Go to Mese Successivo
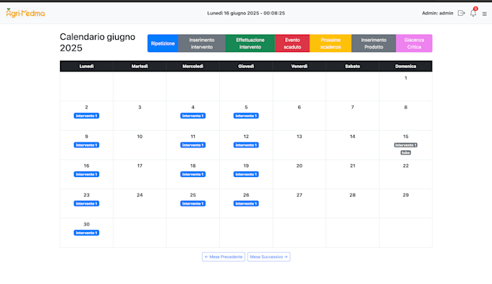492x284 pixels. (268, 257)
